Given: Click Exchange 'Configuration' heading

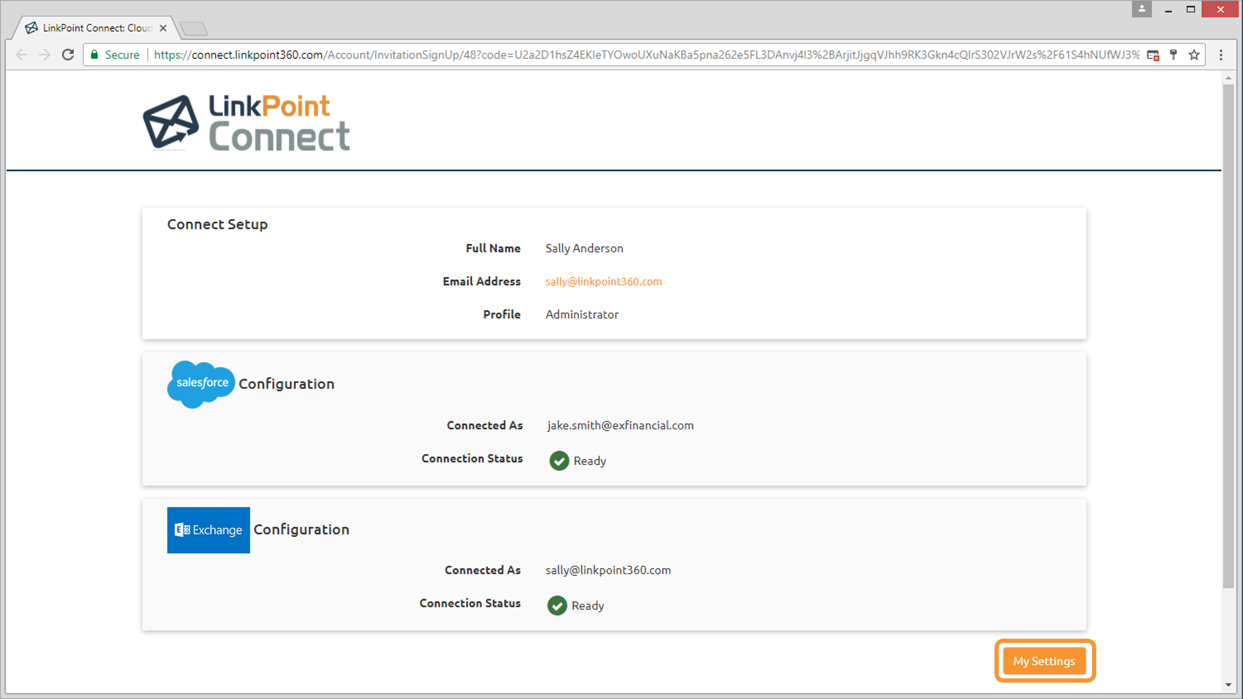Looking at the screenshot, I should click(301, 529).
